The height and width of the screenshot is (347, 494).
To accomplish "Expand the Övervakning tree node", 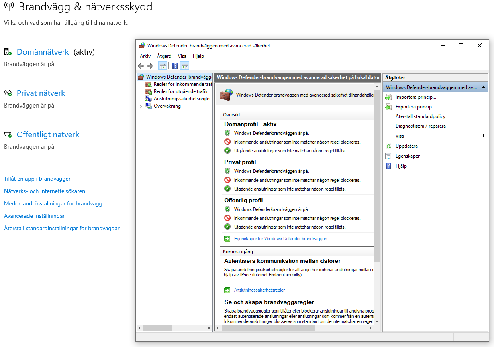I will click(141, 106).
